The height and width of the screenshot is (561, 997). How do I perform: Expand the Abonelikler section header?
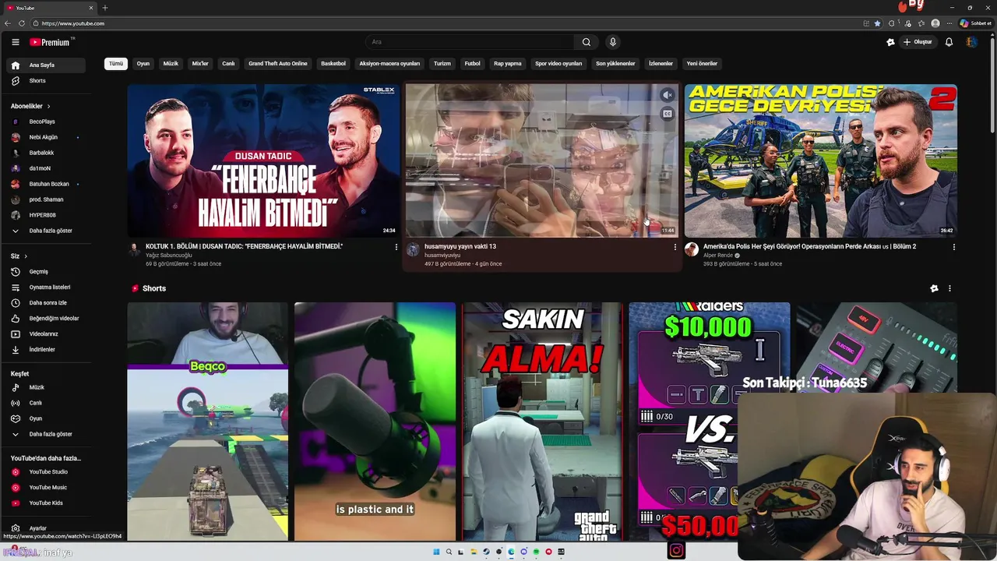[x=30, y=106]
